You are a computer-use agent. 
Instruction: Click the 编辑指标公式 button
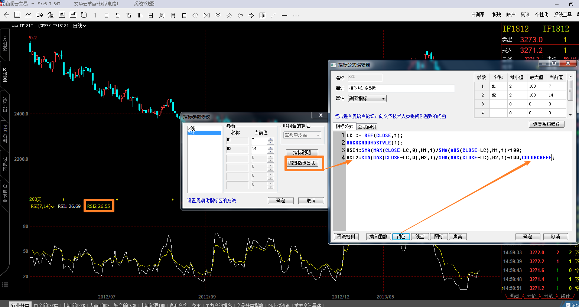pyautogui.click(x=302, y=163)
